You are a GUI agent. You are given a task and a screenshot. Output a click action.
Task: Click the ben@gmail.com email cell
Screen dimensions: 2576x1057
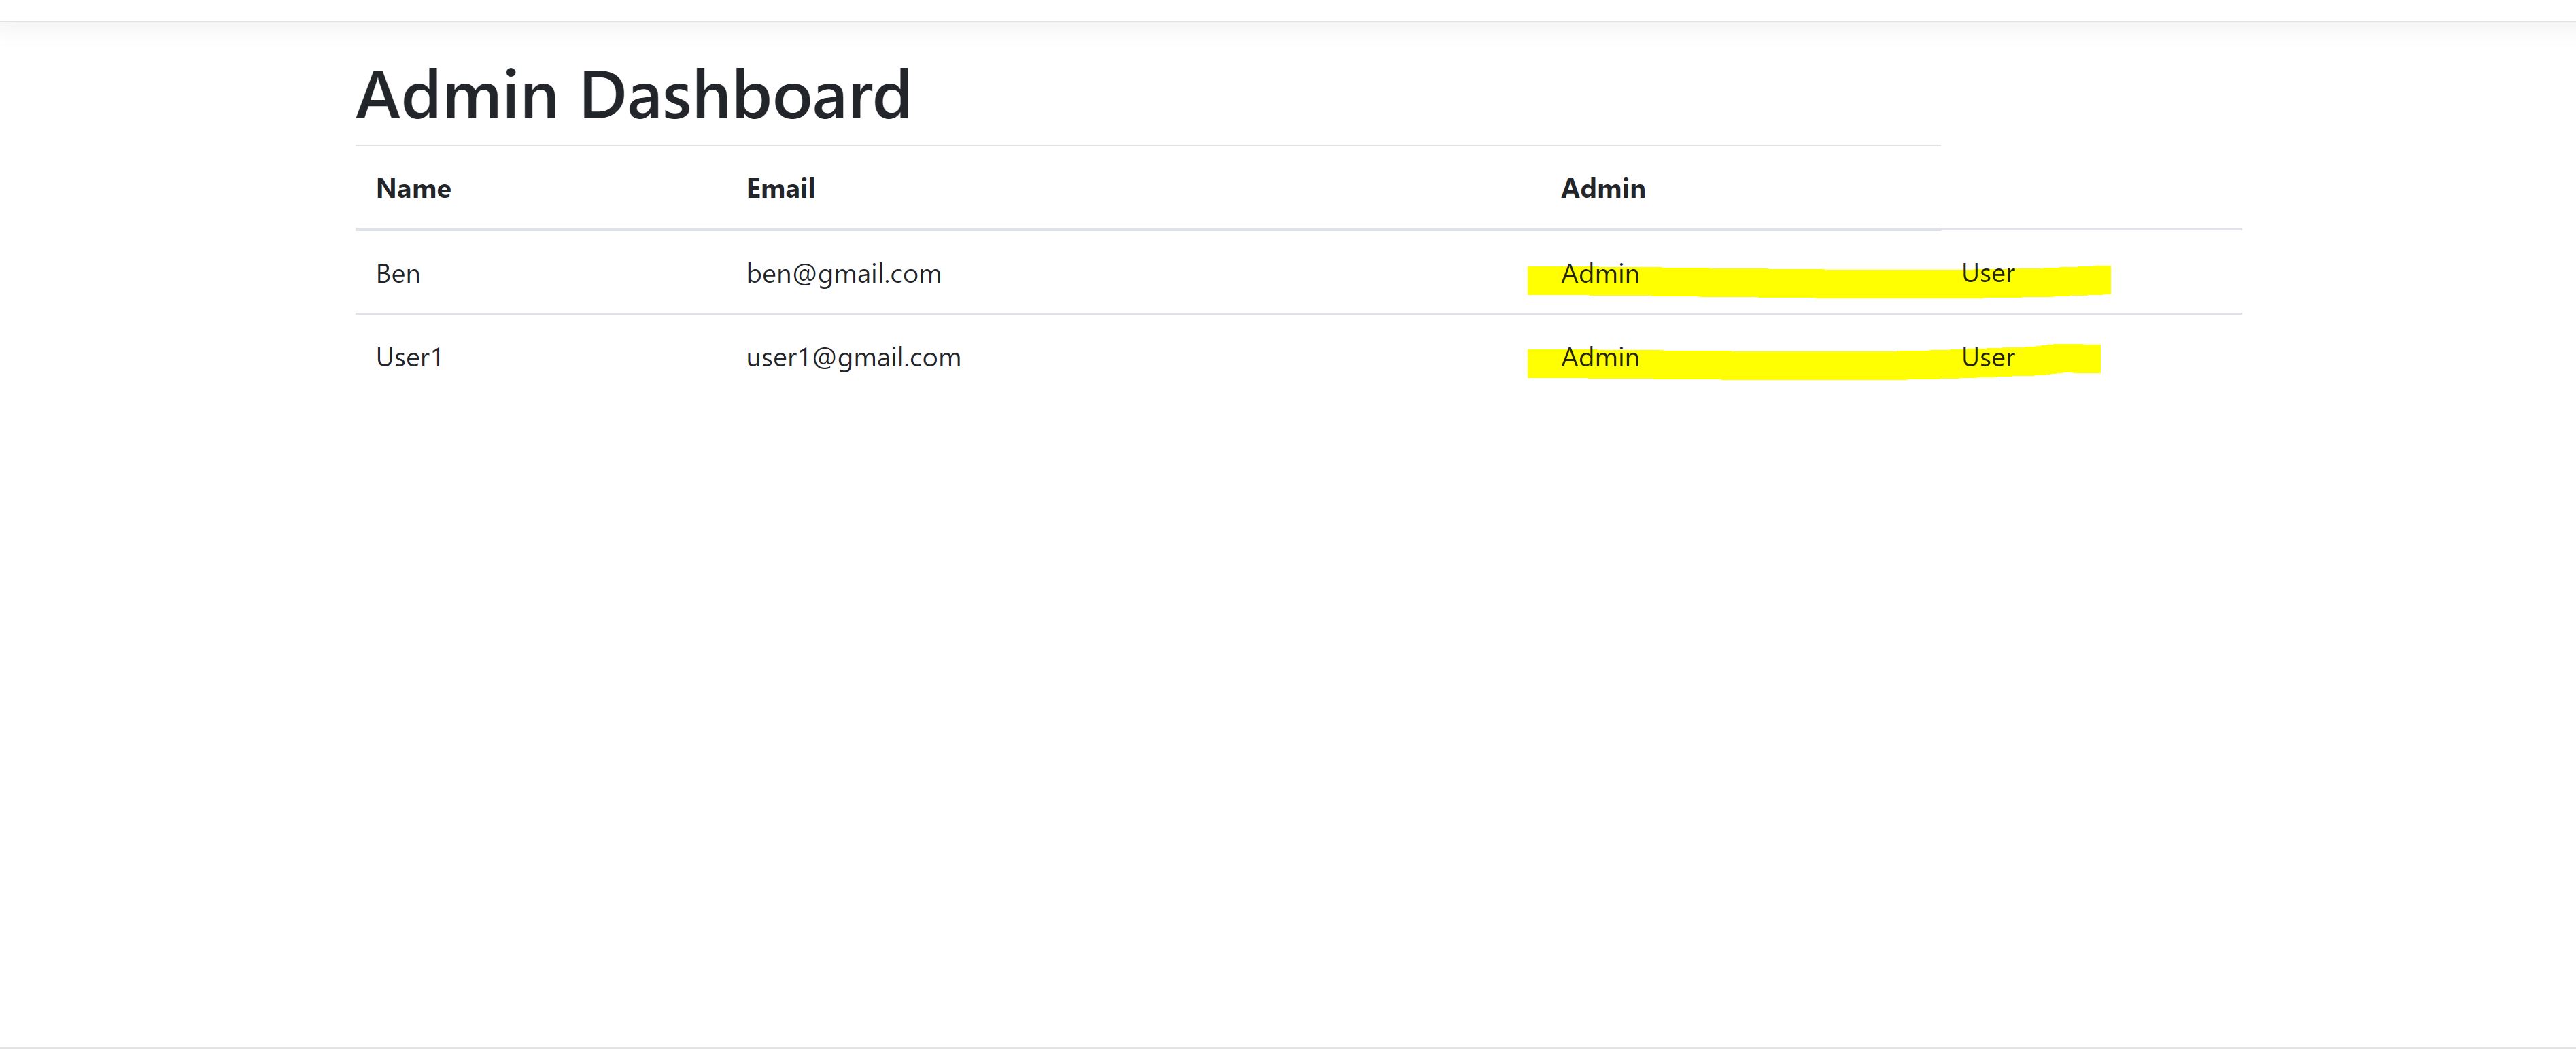click(x=843, y=273)
